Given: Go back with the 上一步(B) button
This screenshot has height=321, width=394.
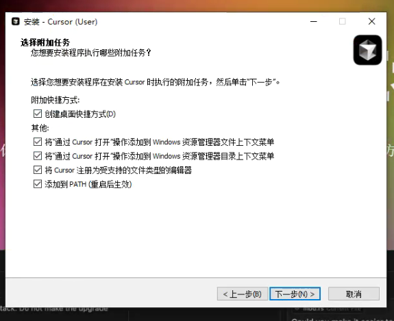Looking at the screenshot, I should click(x=243, y=294).
